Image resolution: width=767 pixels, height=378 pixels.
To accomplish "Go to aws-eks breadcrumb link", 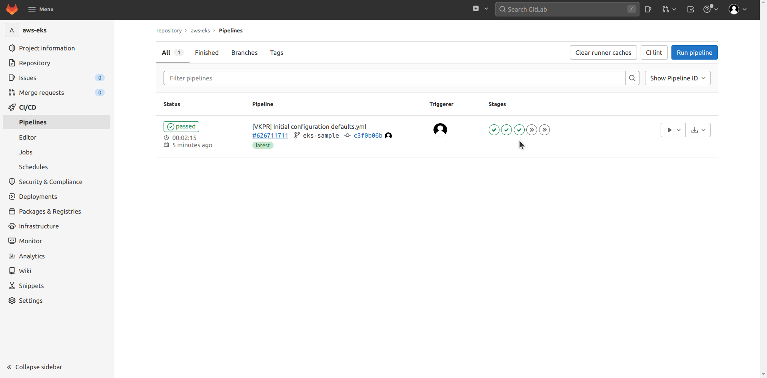I will coord(200,30).
